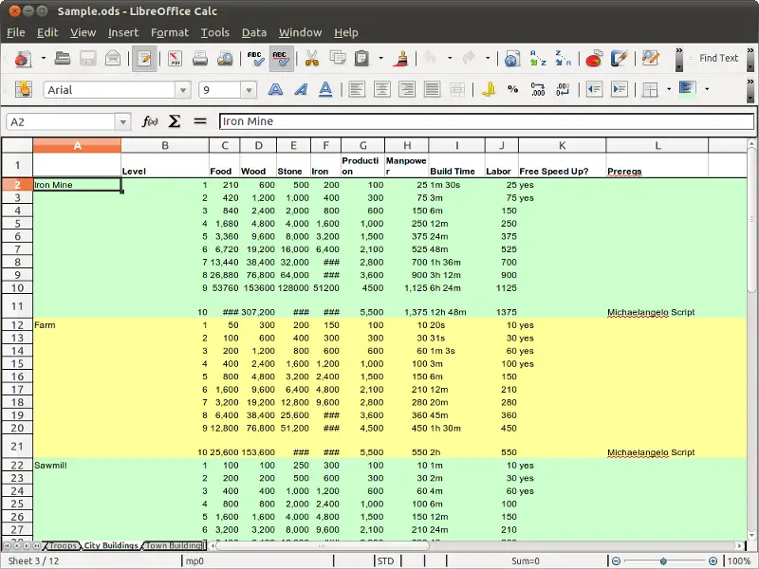
Task: Expand the Name Box dropdown
Action: (x=123, y=121)
